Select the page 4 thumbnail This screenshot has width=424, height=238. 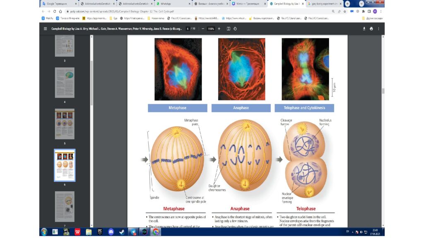click(x=65, y=83)
